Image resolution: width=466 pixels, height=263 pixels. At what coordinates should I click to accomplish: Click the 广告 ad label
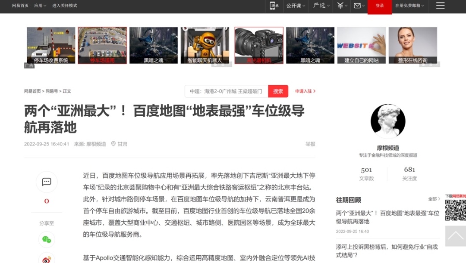point(29,65)
